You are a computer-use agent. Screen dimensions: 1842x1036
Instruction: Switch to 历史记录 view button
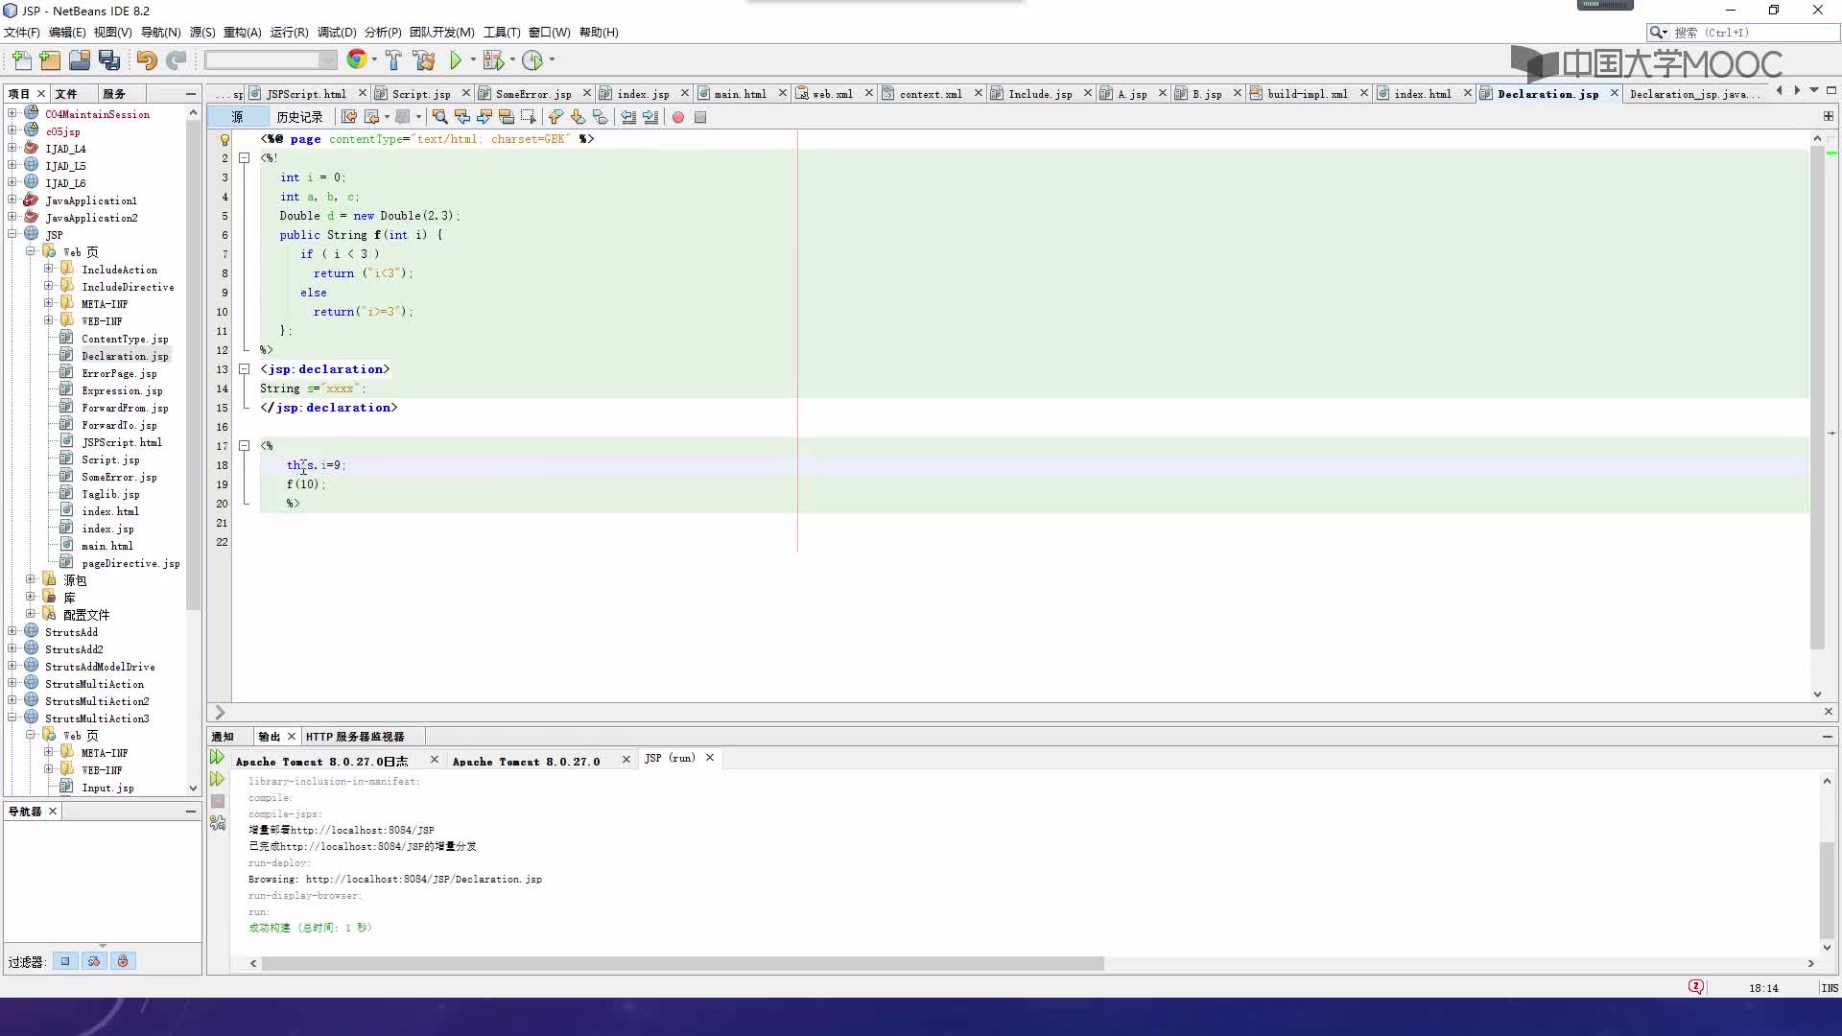299,117
